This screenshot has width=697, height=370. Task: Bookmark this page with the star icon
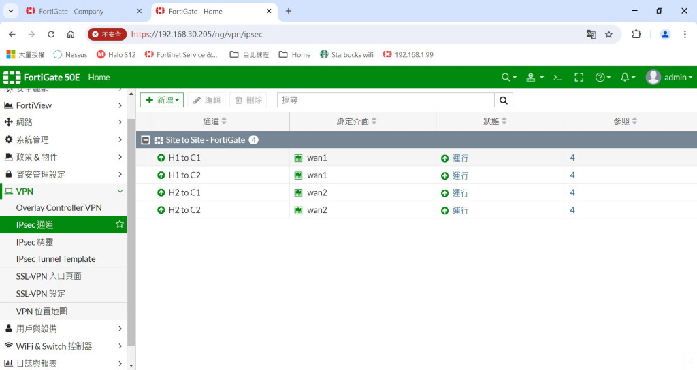609,34
